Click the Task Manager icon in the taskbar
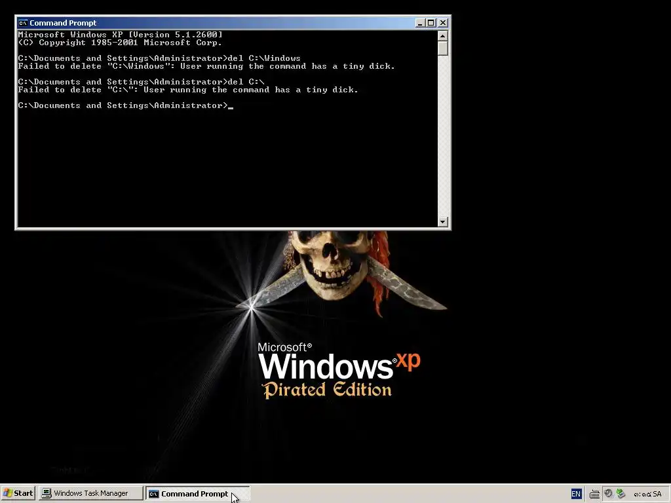 47,493
